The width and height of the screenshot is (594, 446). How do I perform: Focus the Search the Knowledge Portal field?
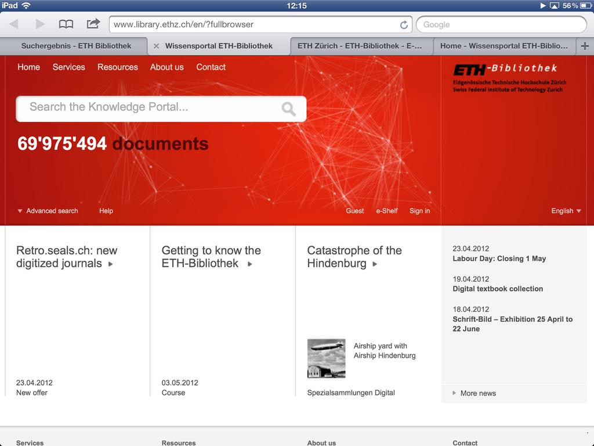pos(161,109)
